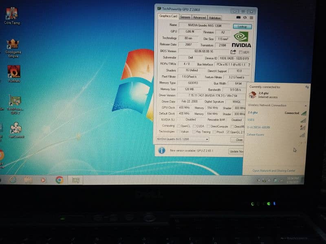Toggle the OpenGL 2.1 checkbox
This screenshot has width=326, height=244.
click(x=228, y=132)
